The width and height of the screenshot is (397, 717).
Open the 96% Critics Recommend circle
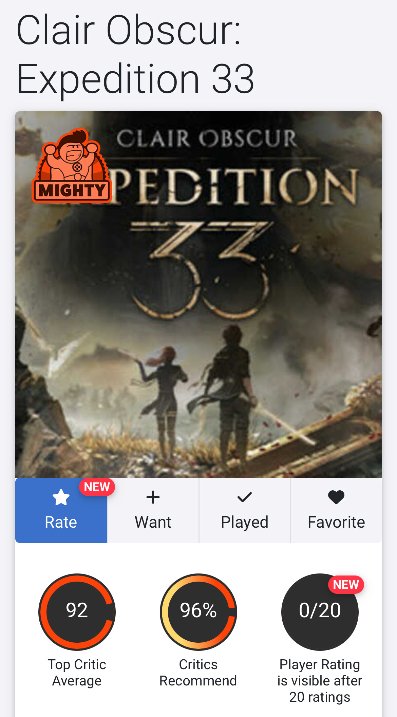tap(198, 612)
